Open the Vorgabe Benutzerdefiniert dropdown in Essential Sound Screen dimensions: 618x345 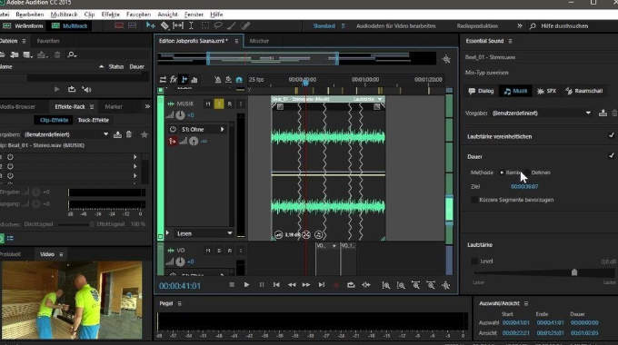[542, 113]
